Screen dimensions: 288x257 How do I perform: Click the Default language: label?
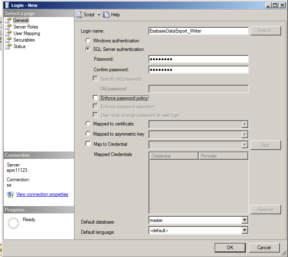point(98,232)
